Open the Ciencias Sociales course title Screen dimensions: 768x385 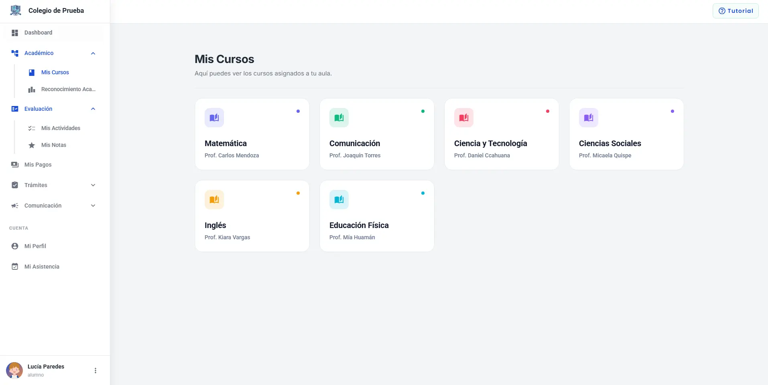coord(610,144)
